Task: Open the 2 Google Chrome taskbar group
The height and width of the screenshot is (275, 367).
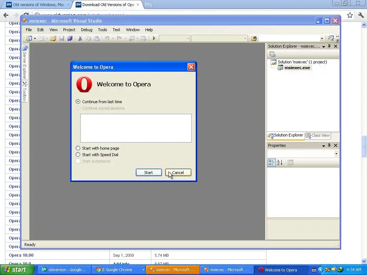Action: (x=119, y=270)
